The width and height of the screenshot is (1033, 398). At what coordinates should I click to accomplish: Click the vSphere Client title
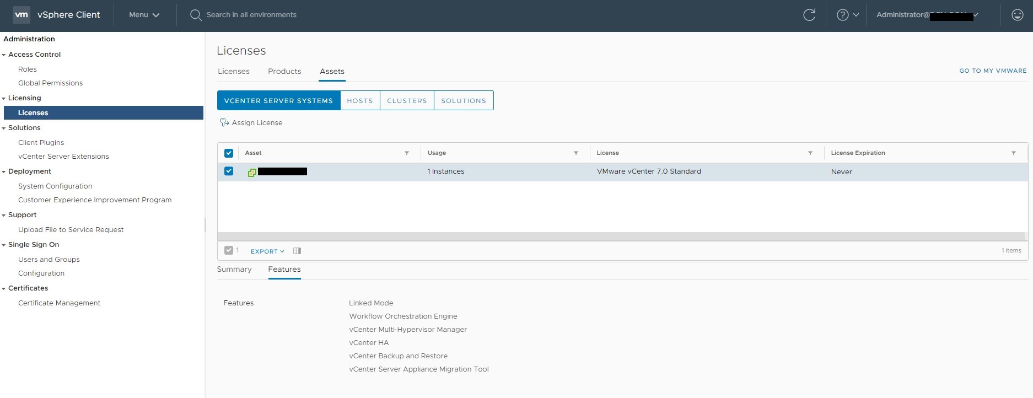(69, 15)
